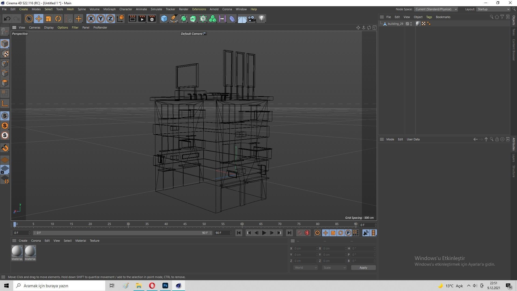Switch to Points mode
Screen dimensions: 517x291
point(5,64)
